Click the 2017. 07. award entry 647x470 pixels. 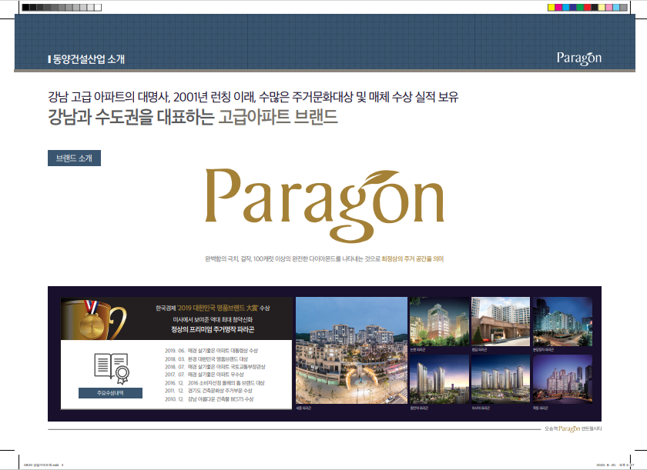click(204, 375)
